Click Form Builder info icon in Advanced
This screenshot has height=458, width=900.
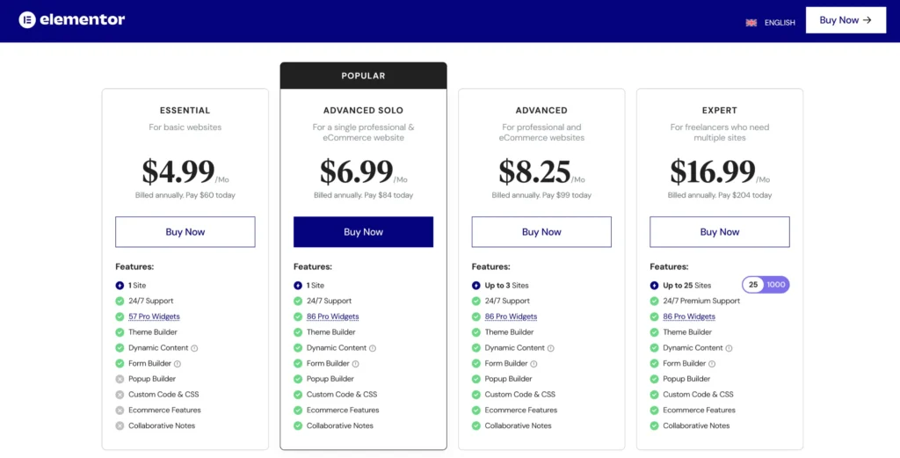(x=533, y=363)
